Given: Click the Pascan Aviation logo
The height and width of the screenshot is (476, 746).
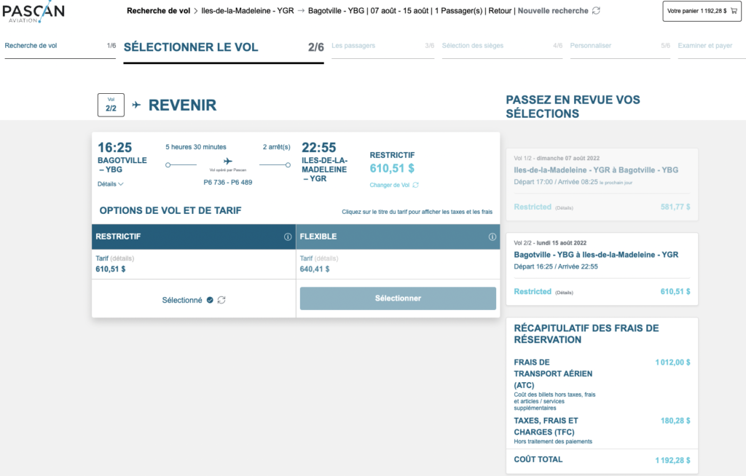Looking at the screenshot, I should pyautogui.click(x=33, y=12).
